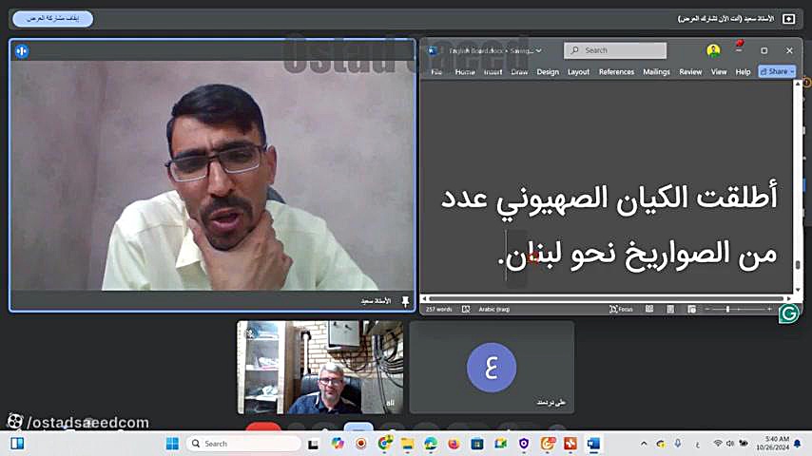Open the Windows widgets icon on taskbar

click(17, 444)
